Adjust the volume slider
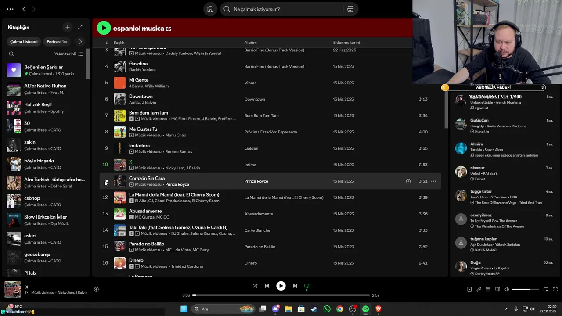This screenshot has width=562, height=316. click(525, 290)
